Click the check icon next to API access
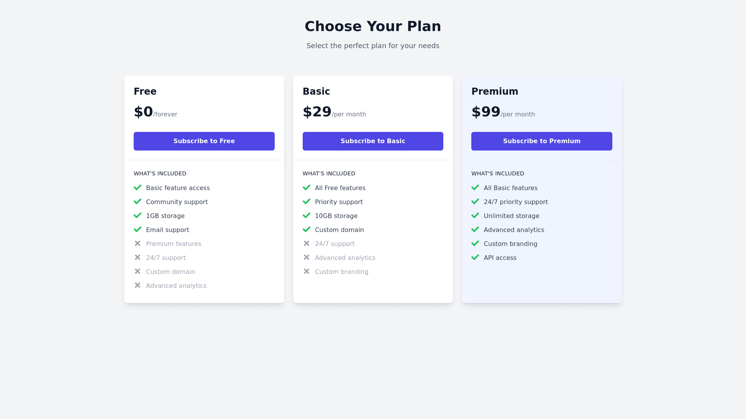Viewport: 746px width, 419px height. (475, 258)
